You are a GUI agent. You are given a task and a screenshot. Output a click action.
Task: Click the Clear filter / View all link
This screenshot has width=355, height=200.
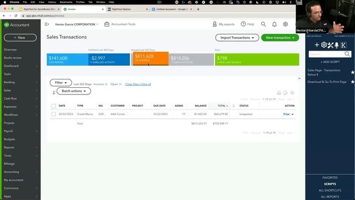(x=138, y=84)
